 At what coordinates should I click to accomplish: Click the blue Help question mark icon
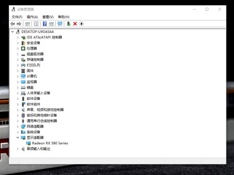point(45,24)
